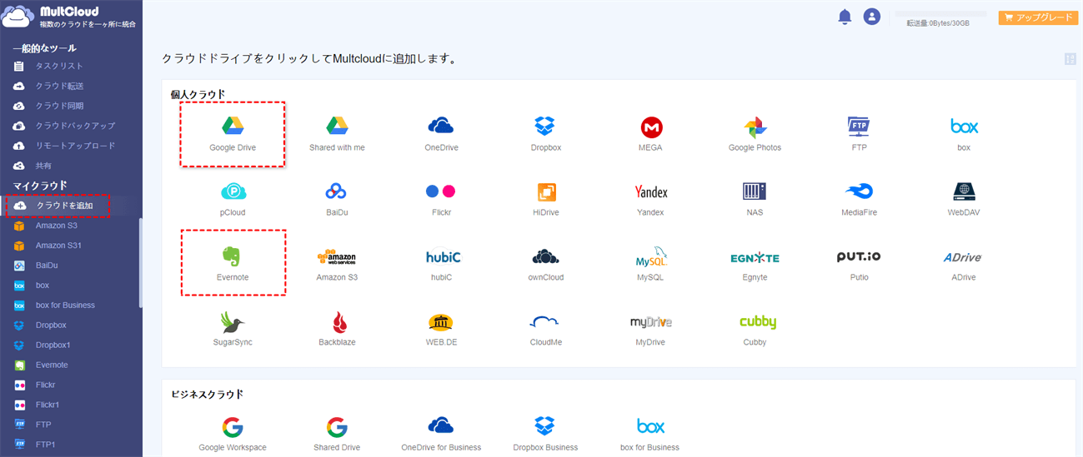Add Google Workspace business cloud
The width and height of the screenshot is (1083, 457).
click(x=233, y=433)
